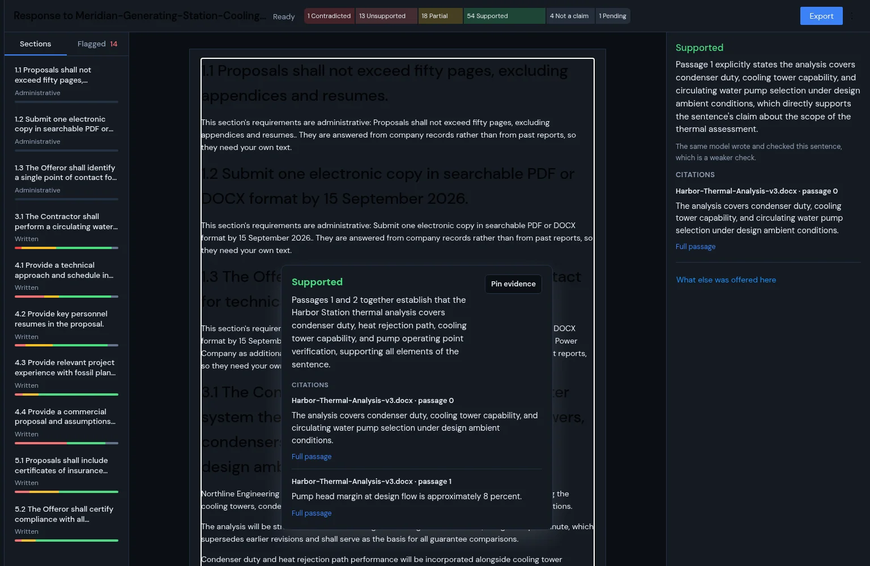The image size is (870, 566).
Task: Open Full passage link in right panel
Action: tap(696, 246)
